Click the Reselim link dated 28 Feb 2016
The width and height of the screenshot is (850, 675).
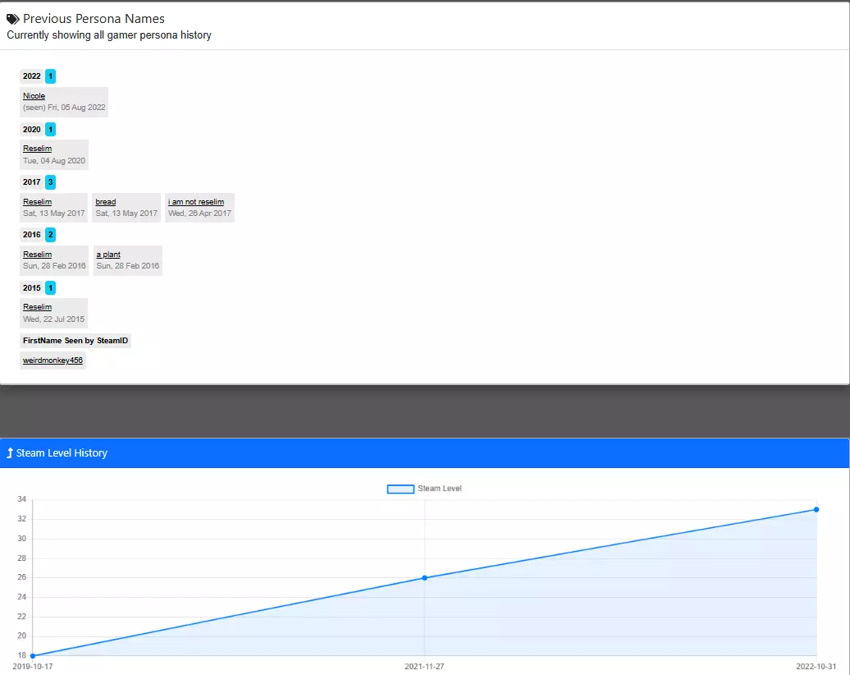tap(38, 255)
